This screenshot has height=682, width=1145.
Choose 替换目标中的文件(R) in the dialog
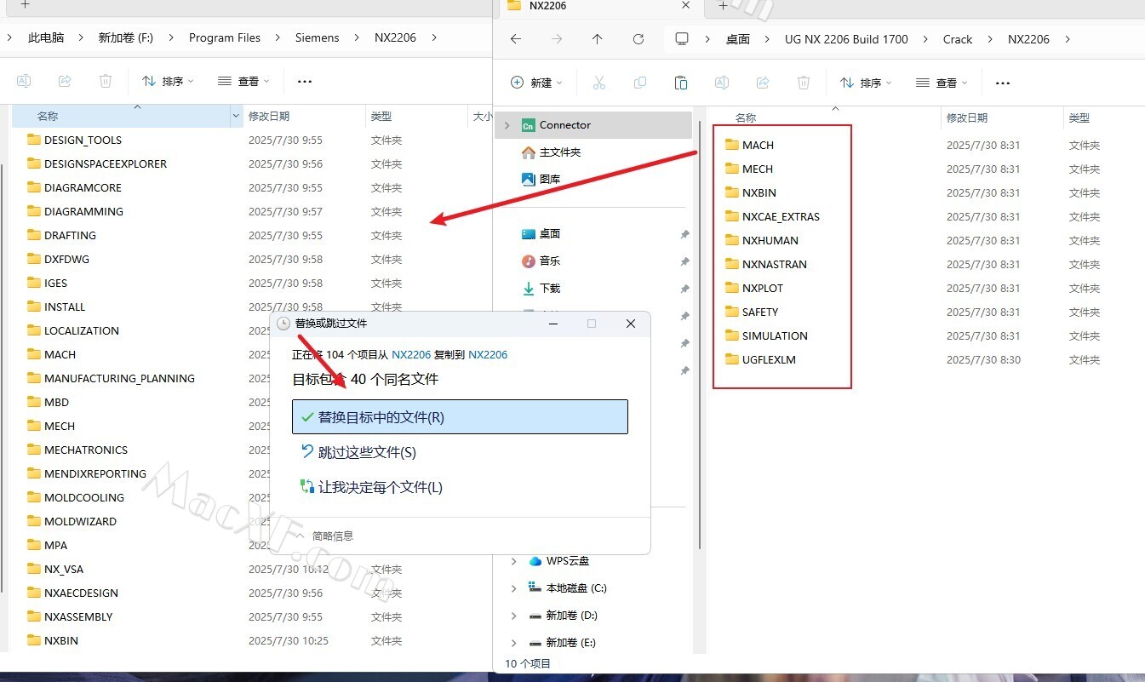pyautogui.click(x=460, y=417)
